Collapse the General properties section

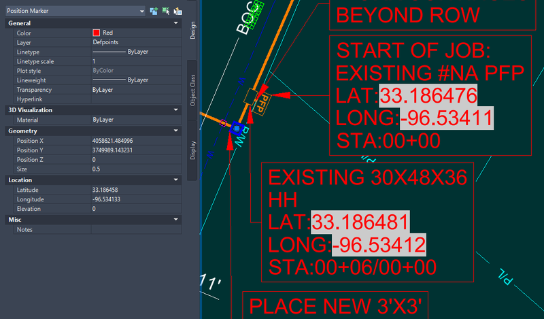[x=176, y=23]
